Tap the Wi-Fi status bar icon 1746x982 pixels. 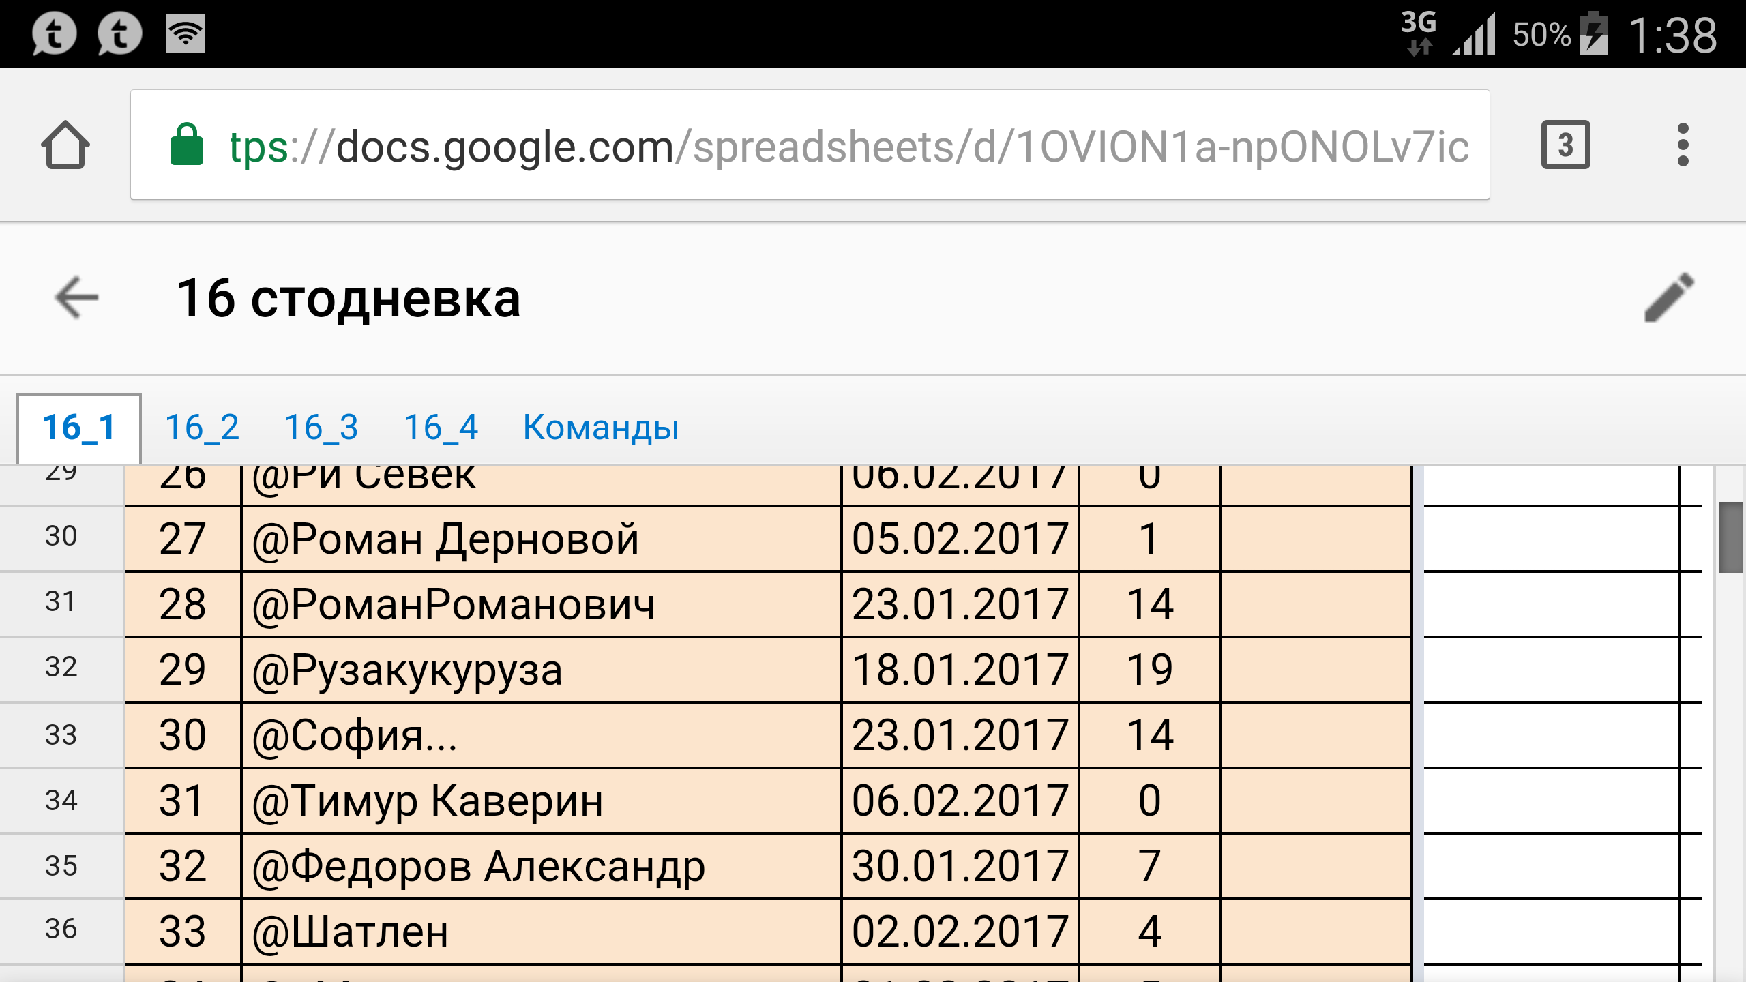[185, 33]
